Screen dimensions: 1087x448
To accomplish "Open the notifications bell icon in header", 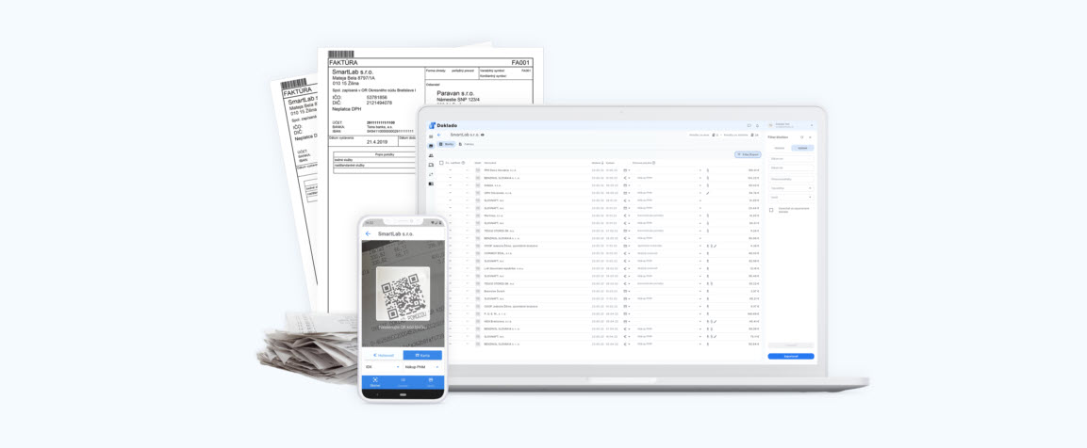I will [x=757, y=125].
